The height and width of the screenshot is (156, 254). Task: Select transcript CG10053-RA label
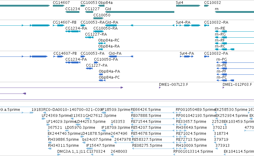click(93, 22)
